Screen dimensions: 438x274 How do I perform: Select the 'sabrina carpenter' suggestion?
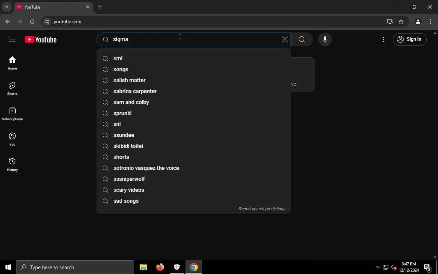[x=194, y=91]
